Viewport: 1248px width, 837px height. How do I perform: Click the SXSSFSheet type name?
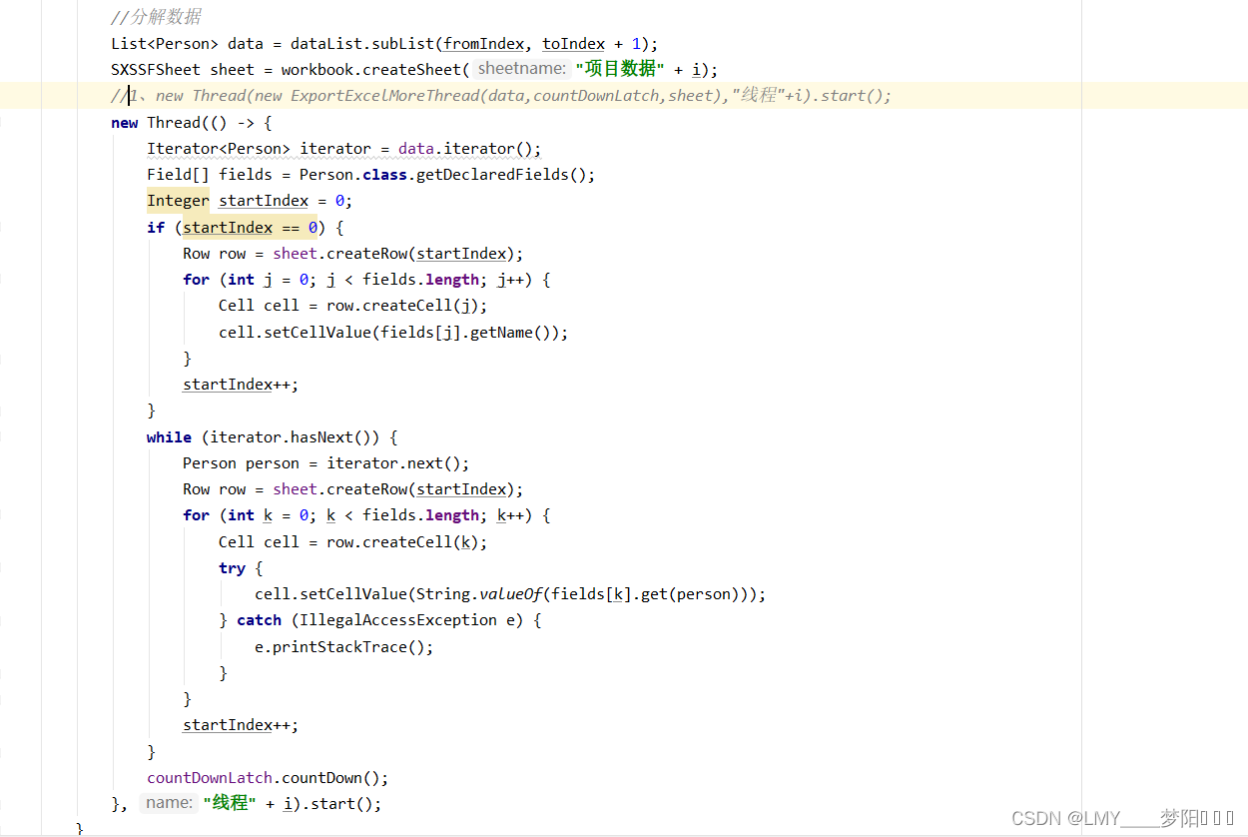click(x=156, y=69)
